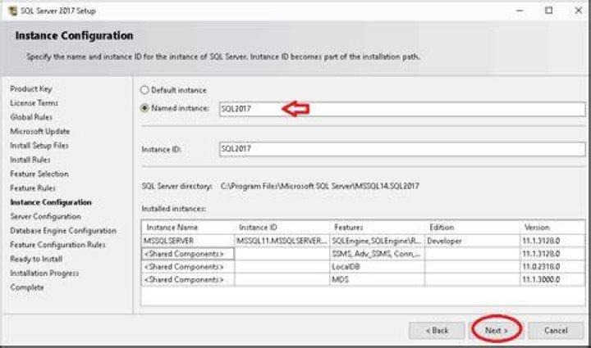Viewport: 591px width, 348px height.
Task: Open the License Terms step
Action: click(x=34, y=103)
